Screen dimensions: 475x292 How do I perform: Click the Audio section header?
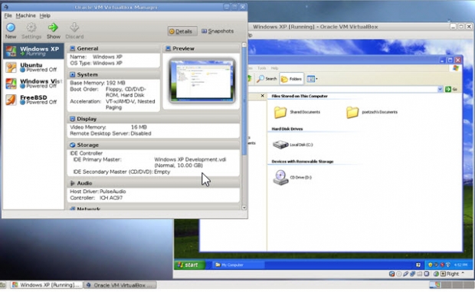[153, 183]
